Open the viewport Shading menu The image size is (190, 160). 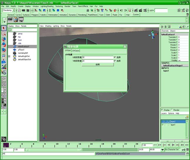coord(48,26)
